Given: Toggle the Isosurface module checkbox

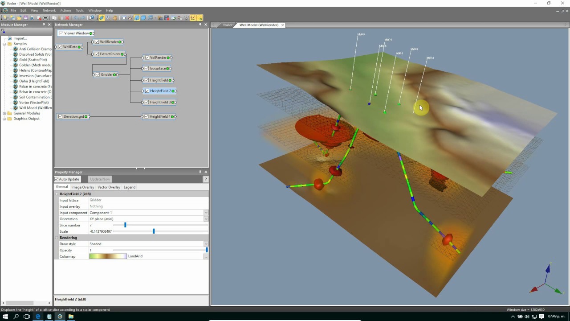Looking at the screenshot, I should [x=147, y=68].
